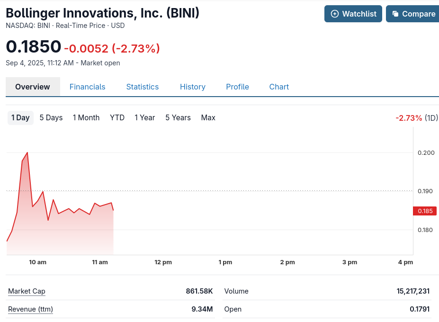Go to the History tab
The width and height of the screenshot is (439, 322).
coord(192,87)
